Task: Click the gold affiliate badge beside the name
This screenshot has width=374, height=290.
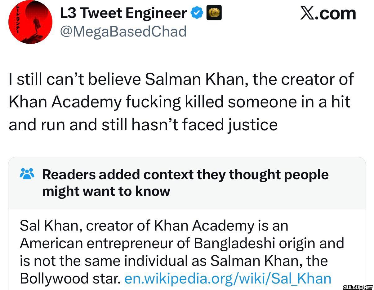Action: (214, 13)
